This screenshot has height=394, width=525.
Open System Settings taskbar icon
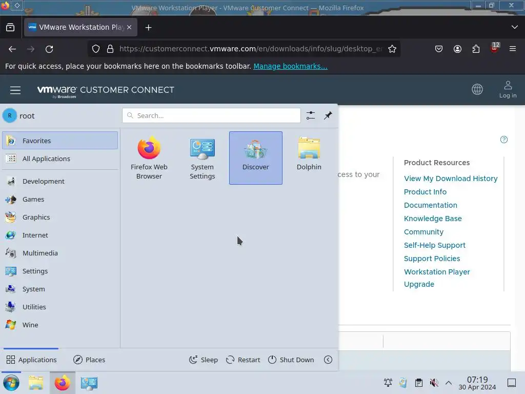click(x=89, y=383)
